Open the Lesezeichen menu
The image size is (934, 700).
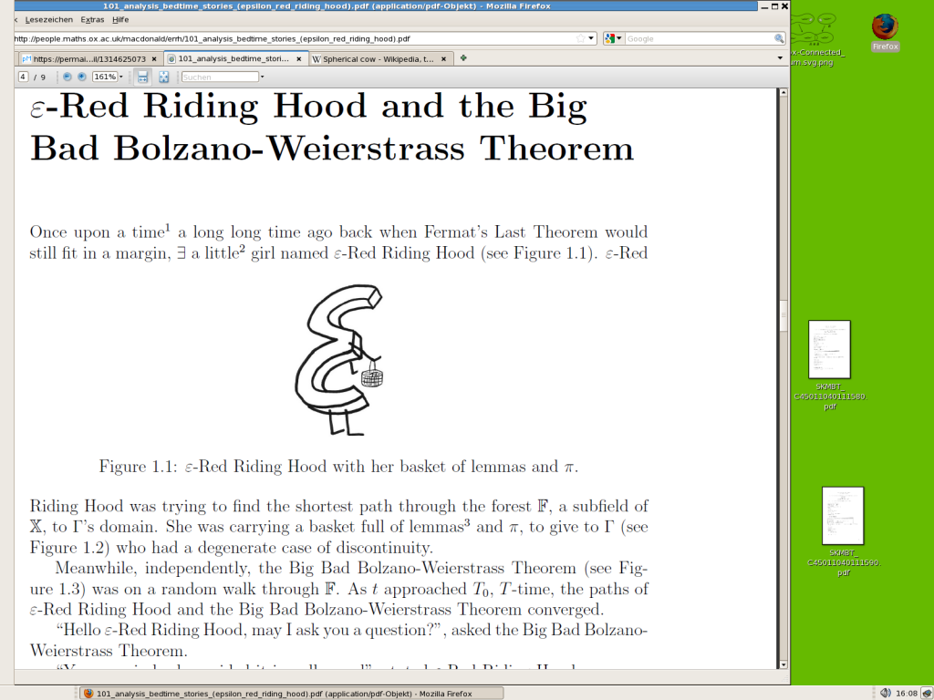pos(49,19)
